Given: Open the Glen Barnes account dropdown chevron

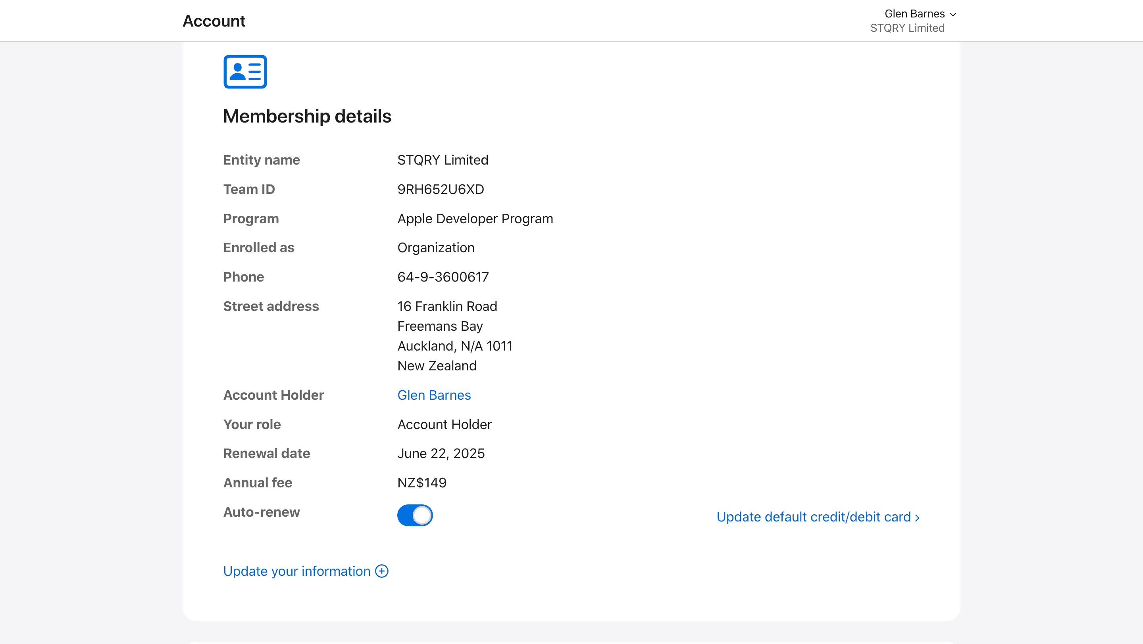Looking at the screenshot, I should [952, 15].
